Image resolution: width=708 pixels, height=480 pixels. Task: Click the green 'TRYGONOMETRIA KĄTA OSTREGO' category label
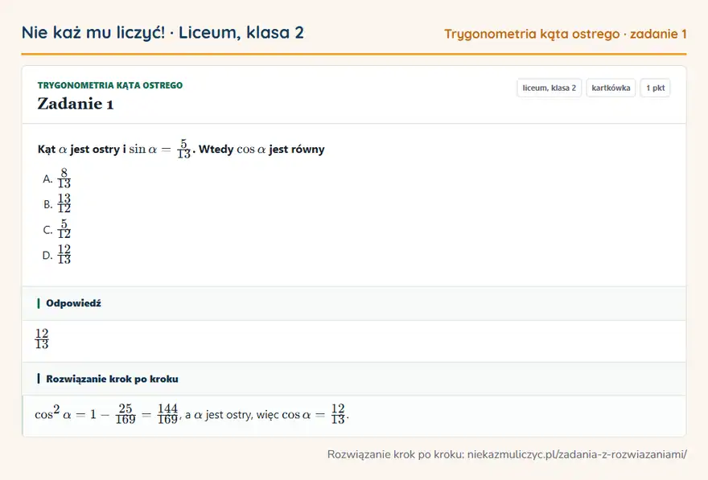[x=110, y=85]
